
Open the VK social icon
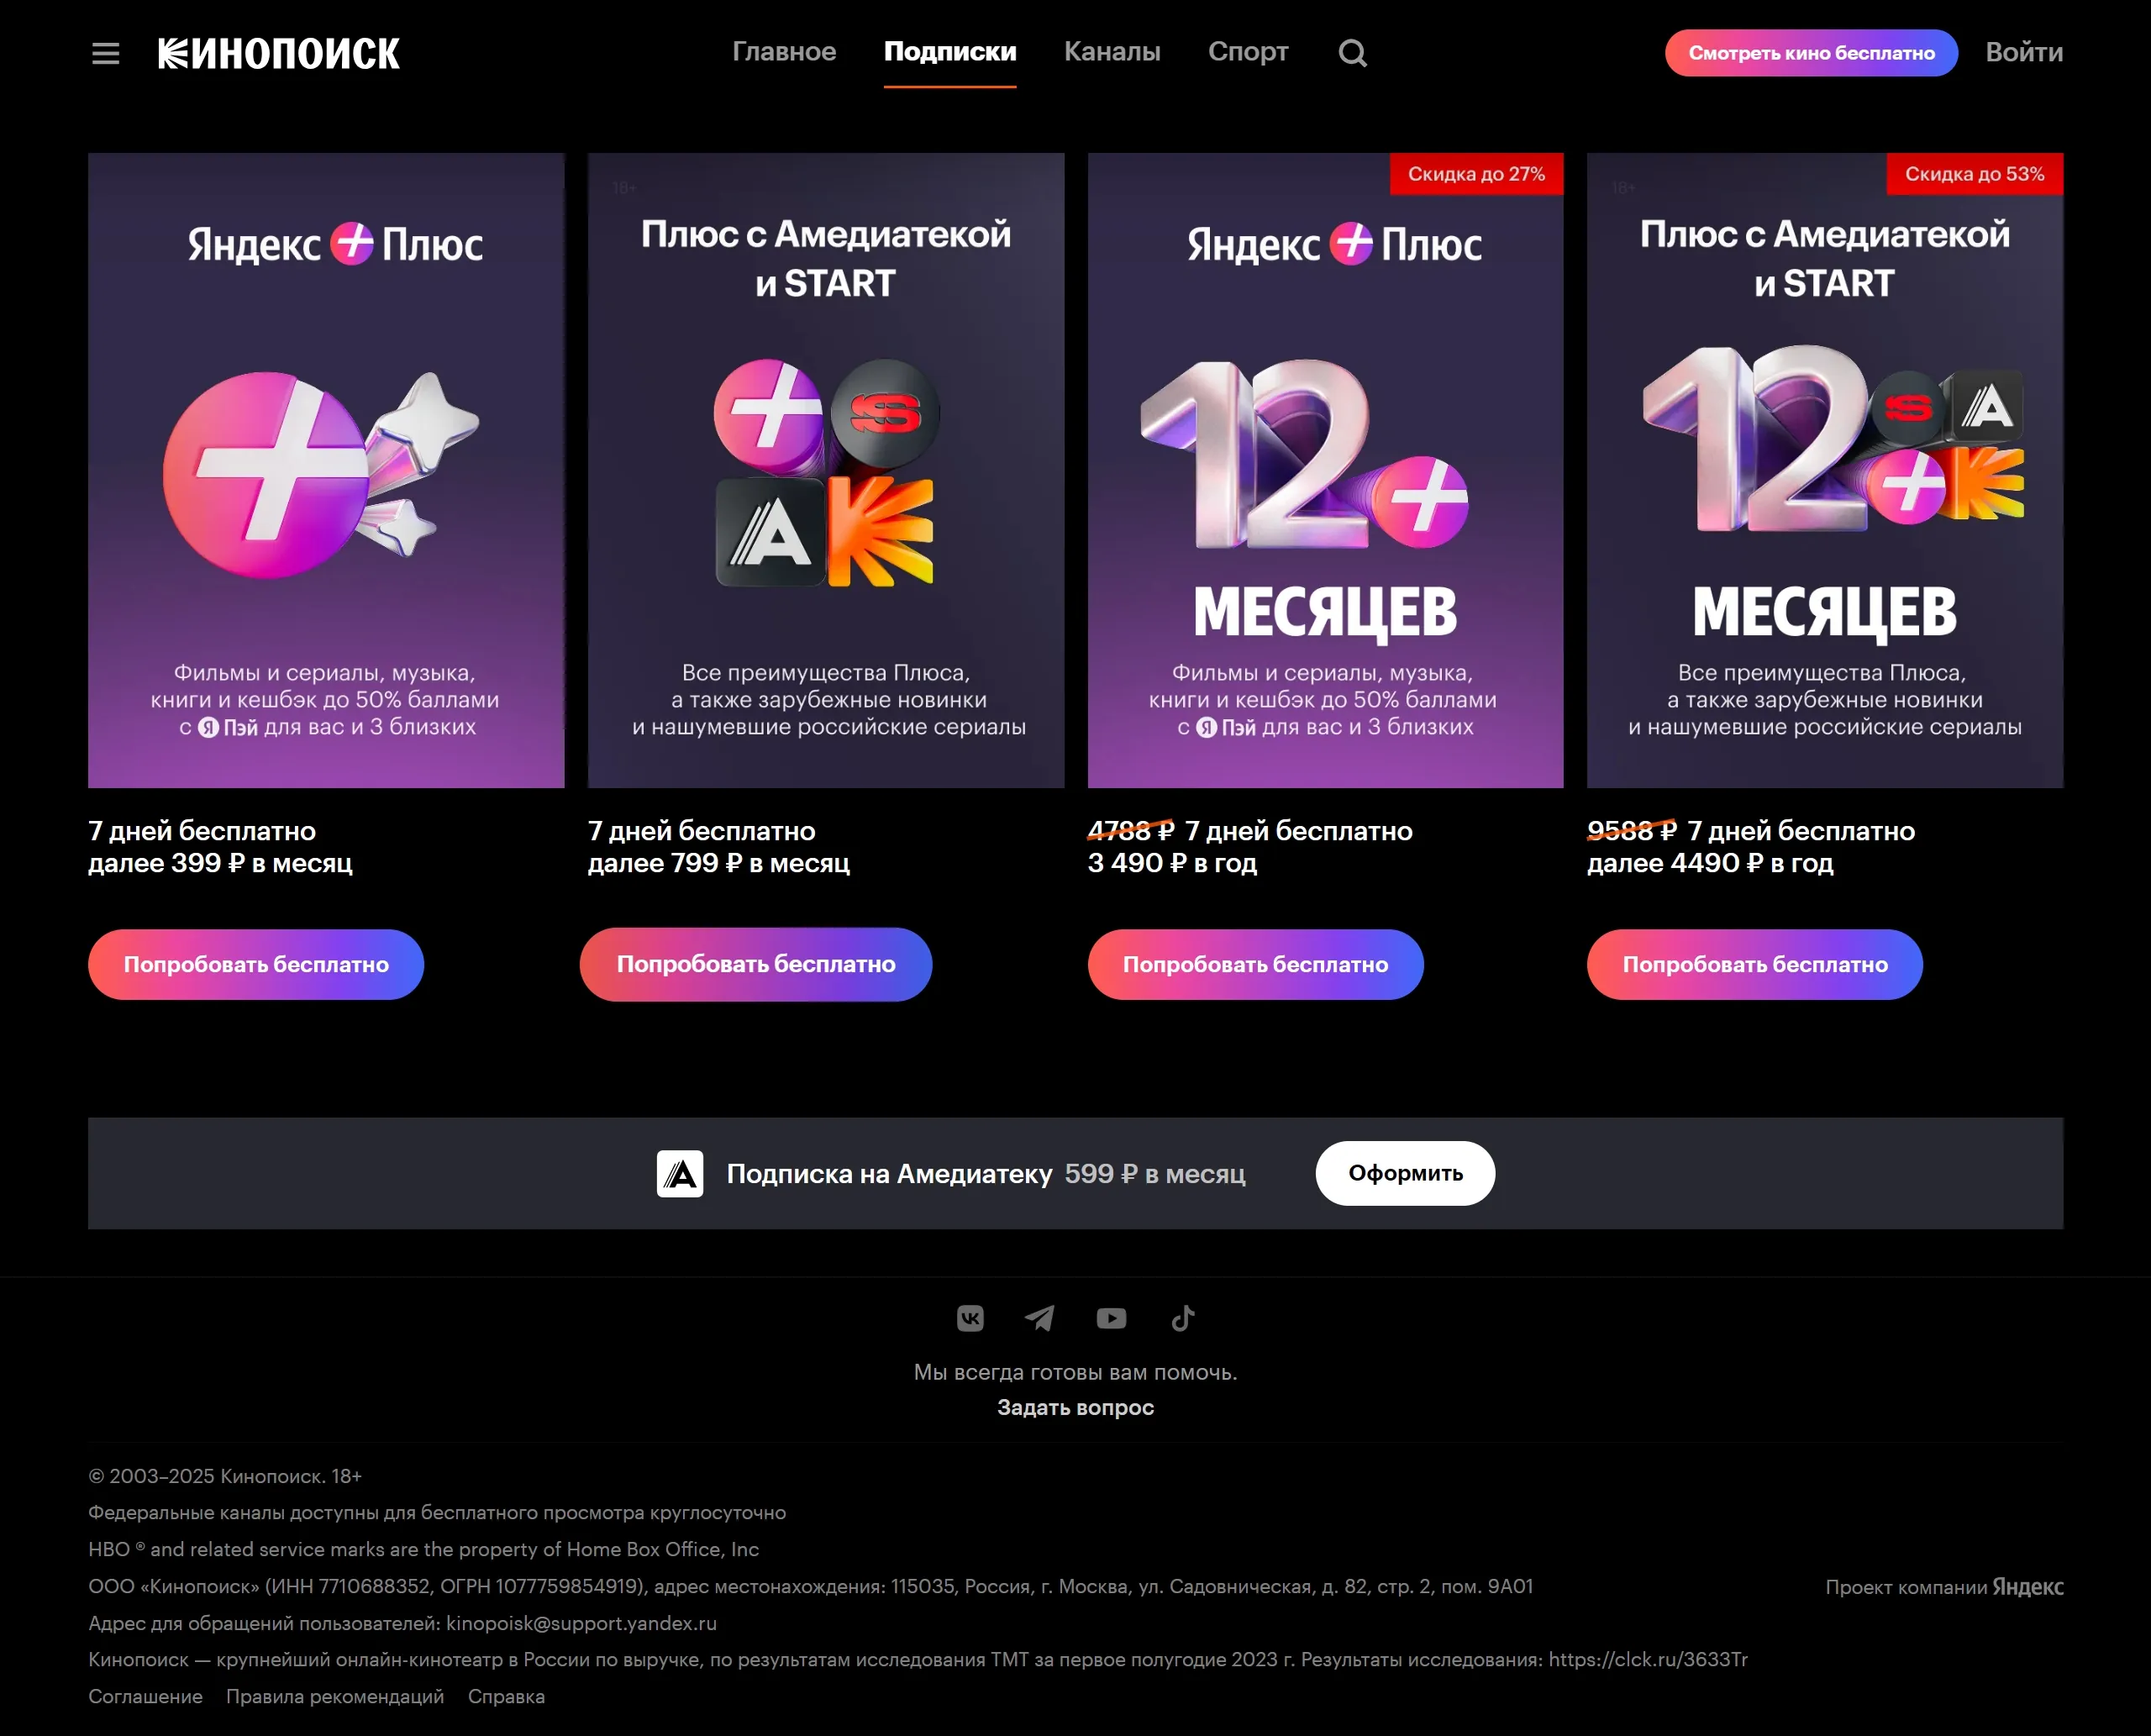point(970,1318)
